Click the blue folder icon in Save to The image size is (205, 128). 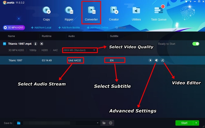click(x=19, y=123)
